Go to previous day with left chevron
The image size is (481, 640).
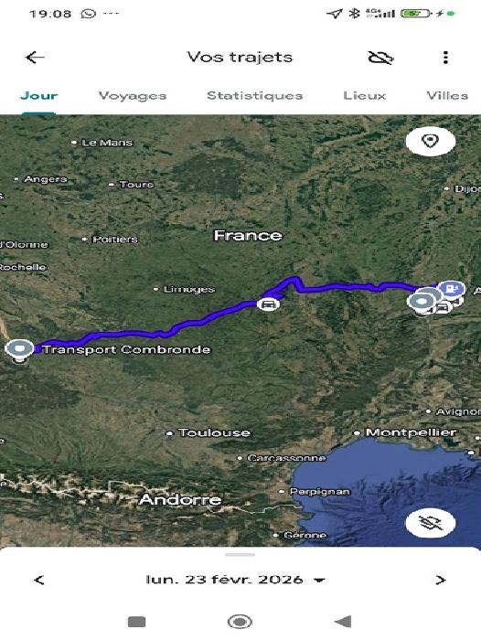pyautogui.click(x=39, y=580)
